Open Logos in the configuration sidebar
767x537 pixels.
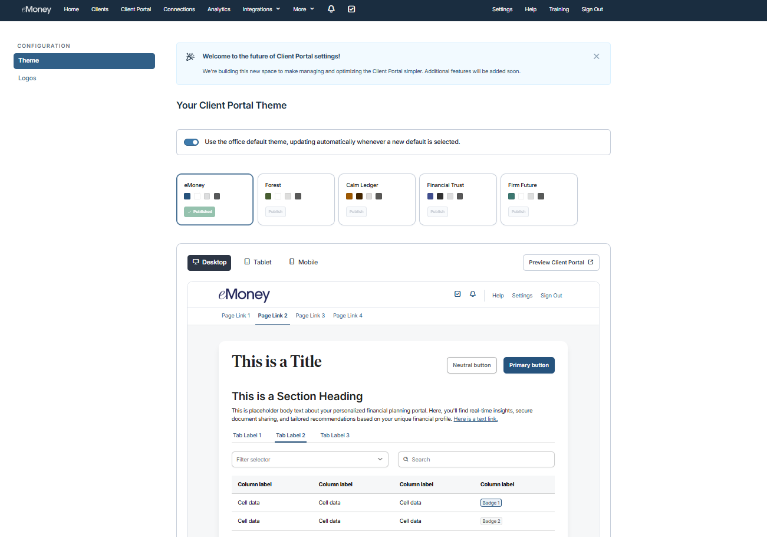point(27,78)
